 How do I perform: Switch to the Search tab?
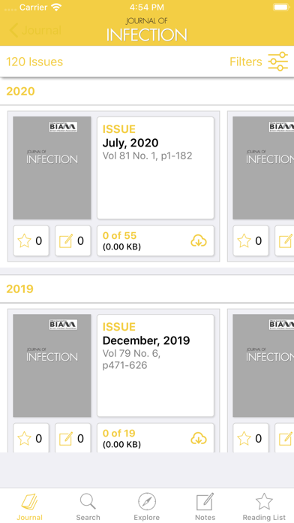coord(88,507)
